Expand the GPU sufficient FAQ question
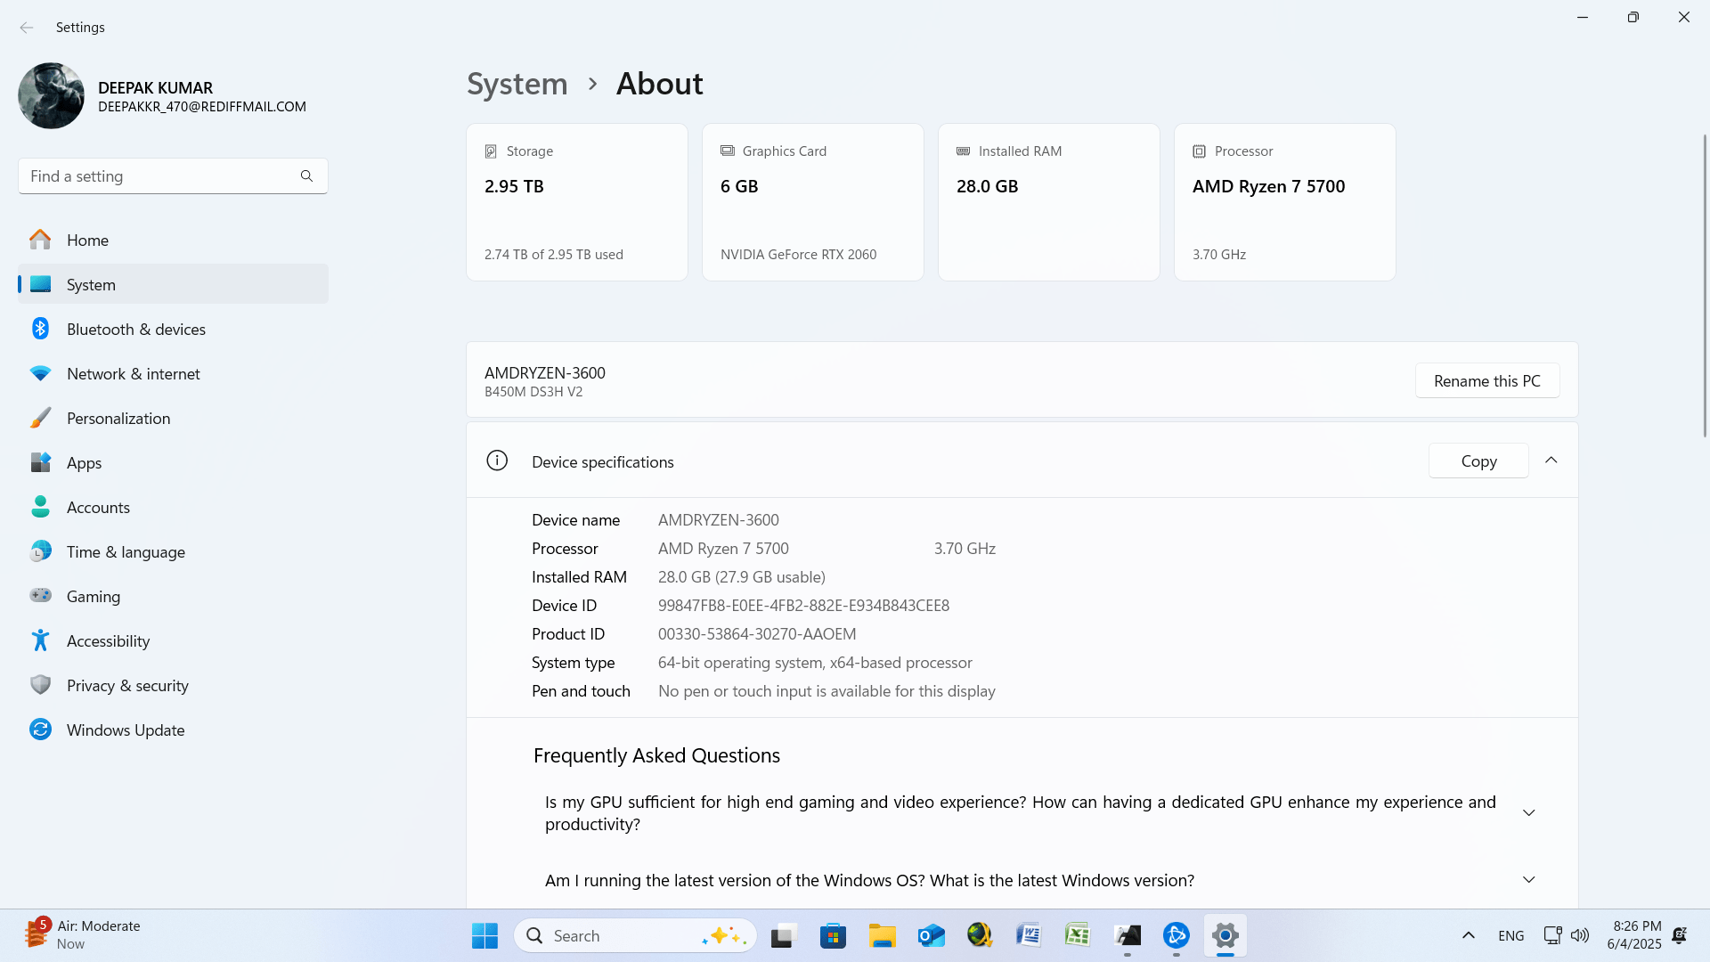Screen dimensions: 1710x962 (x=1528, y=812)
